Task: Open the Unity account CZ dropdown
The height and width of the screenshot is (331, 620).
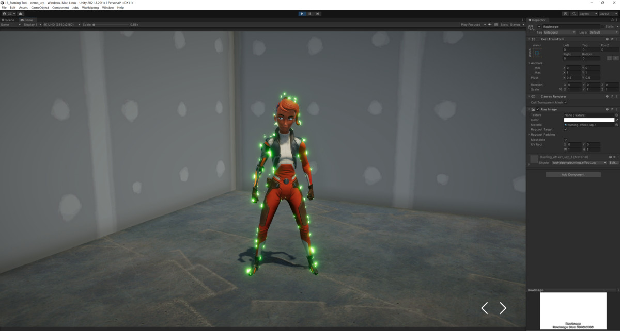Action: [10, 14]
